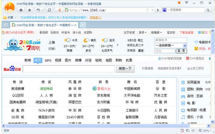215x134 pixels.
Task: Click the 电影 film sidebar icon
Action: tap(183, 103)
